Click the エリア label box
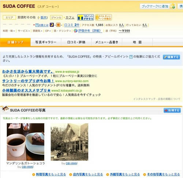 pyautogui.click(x=9, y=18)
